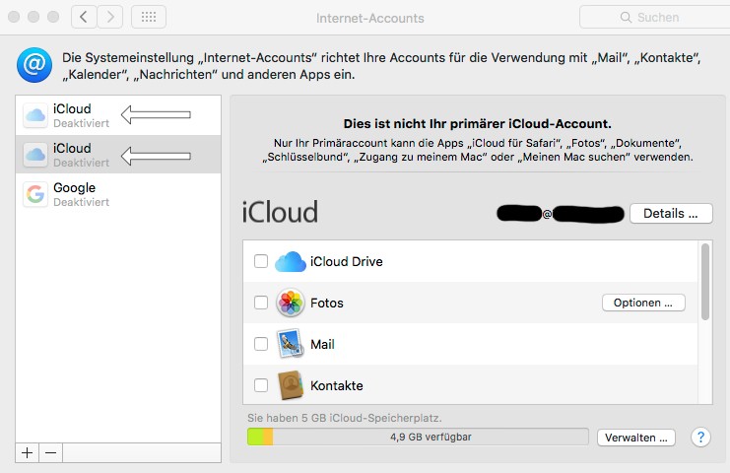This screenshot has height=473, width=730.
Task: Click the Suchen search field
Action: 654,17
